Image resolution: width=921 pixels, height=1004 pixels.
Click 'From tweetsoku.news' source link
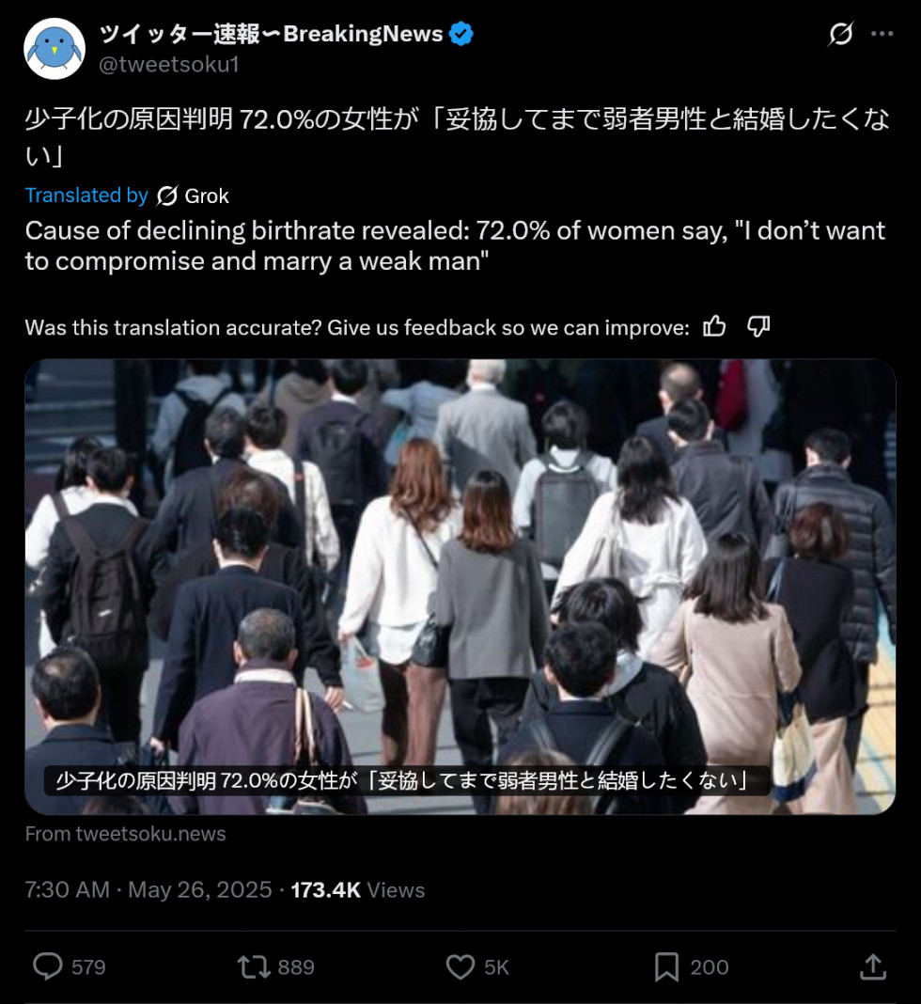click(x=125, y=834)
